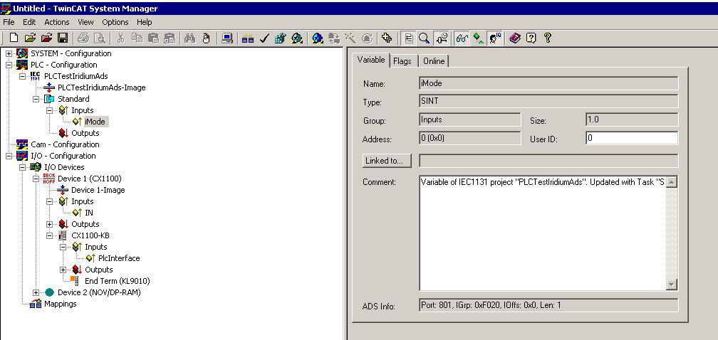Click the question mark in box help icon
Viewport: 718px width, 340px height.
(x=531, y=38)
